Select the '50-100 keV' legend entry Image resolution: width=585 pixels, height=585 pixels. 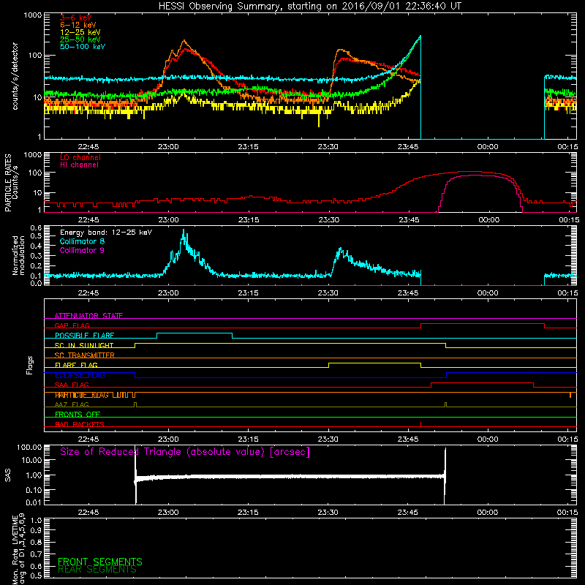click(83, 47)
